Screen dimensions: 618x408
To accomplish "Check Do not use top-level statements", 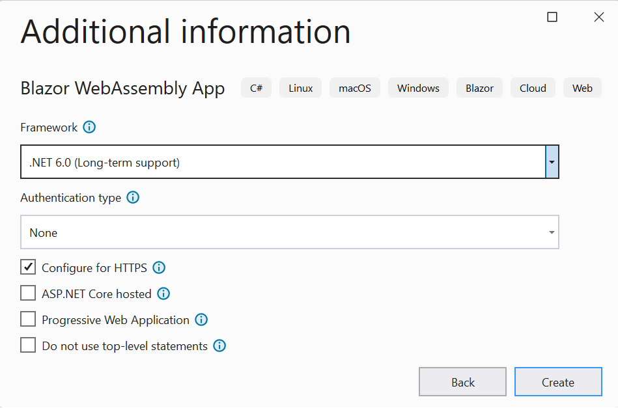I will [28, 345].
